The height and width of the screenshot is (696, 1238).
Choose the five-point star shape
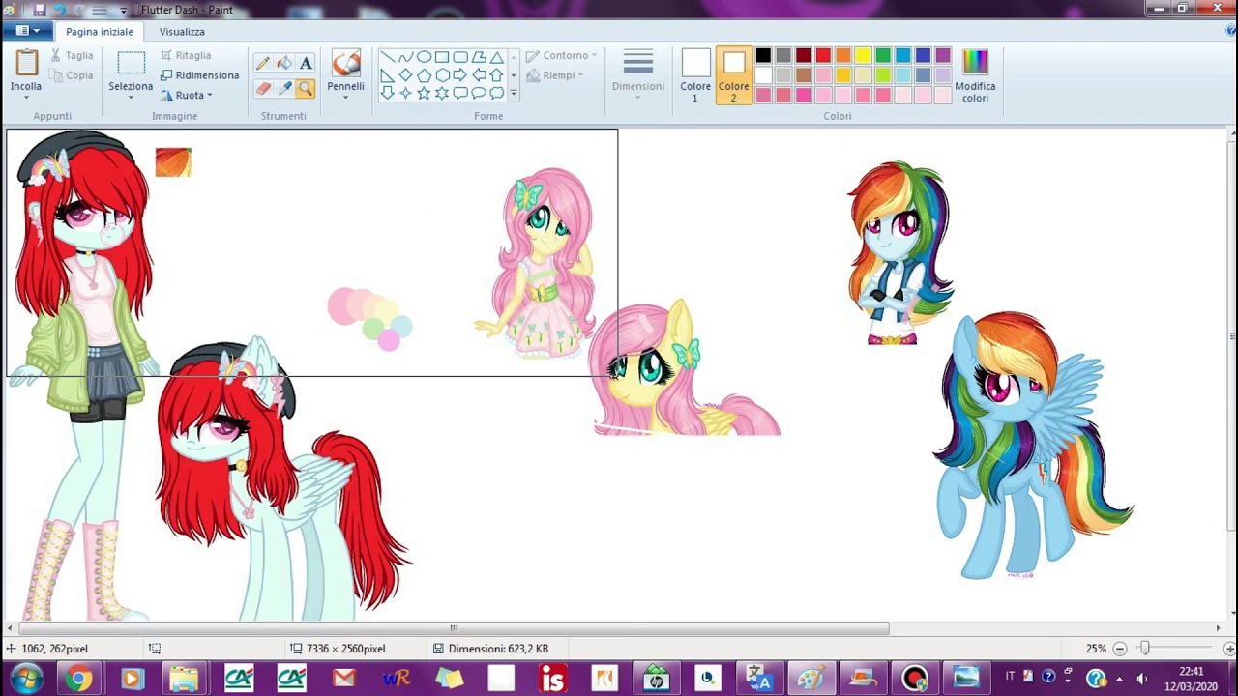pyautogui.click(x=424, y=94)
